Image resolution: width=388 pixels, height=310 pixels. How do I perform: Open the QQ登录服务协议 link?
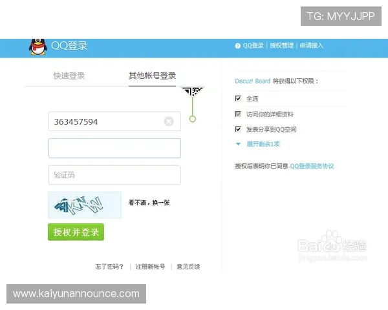point(312,166)
